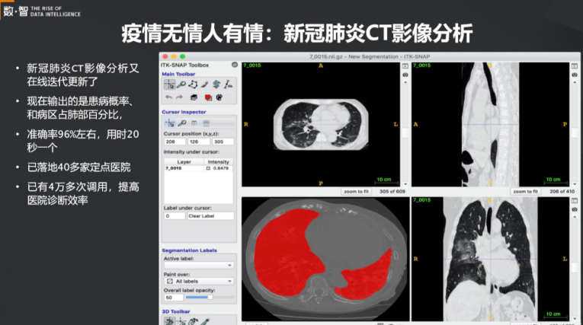Viewport: 583px width, 325px height.
Task: Click the sagittal view scrollbar
Action: [575, 132]
